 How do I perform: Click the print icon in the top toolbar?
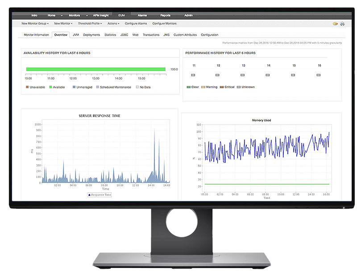tap(342, 23)
